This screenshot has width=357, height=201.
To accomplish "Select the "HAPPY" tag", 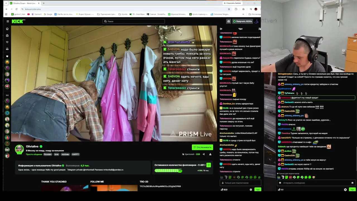I will [x=76, y=154].
